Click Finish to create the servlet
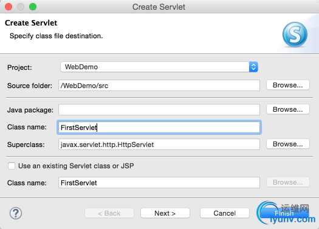 284,213
